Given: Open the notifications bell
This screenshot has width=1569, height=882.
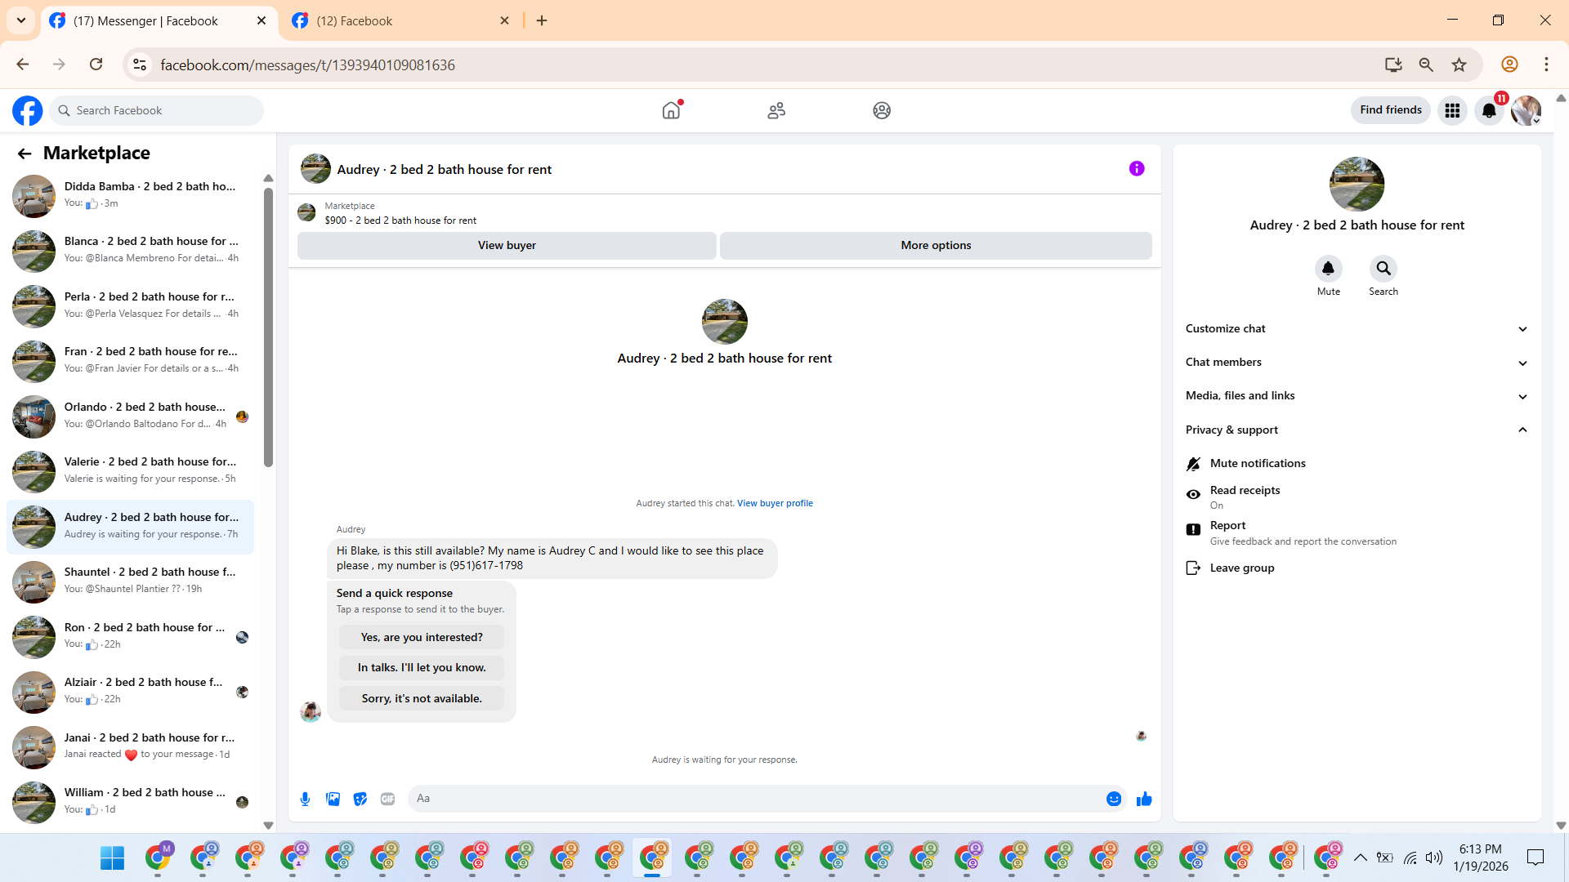Looking at the screenshot, I should 1488,110.
